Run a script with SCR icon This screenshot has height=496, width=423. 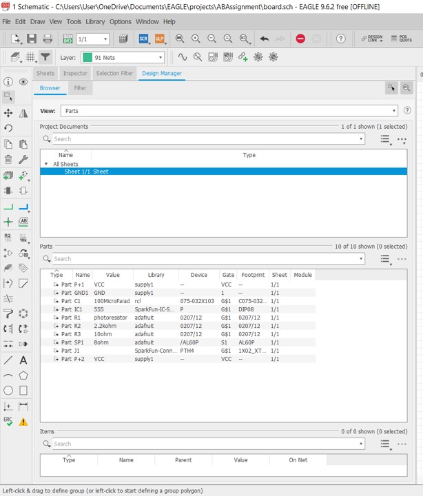pyautogui.click(x=144, y=39)
